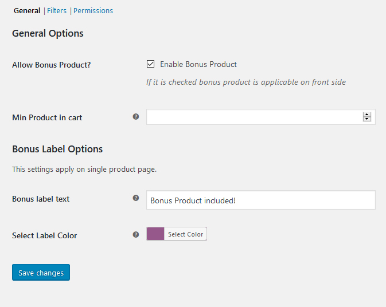Click the 'Bonus Label Options' section heading

pos(57,149)
